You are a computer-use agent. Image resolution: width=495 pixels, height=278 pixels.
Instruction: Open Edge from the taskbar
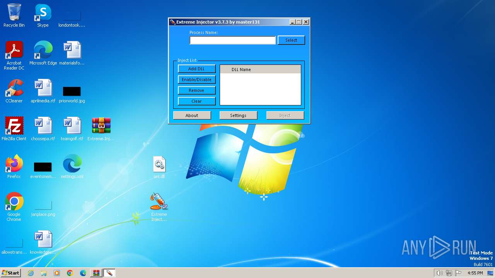tap(83, 273)
